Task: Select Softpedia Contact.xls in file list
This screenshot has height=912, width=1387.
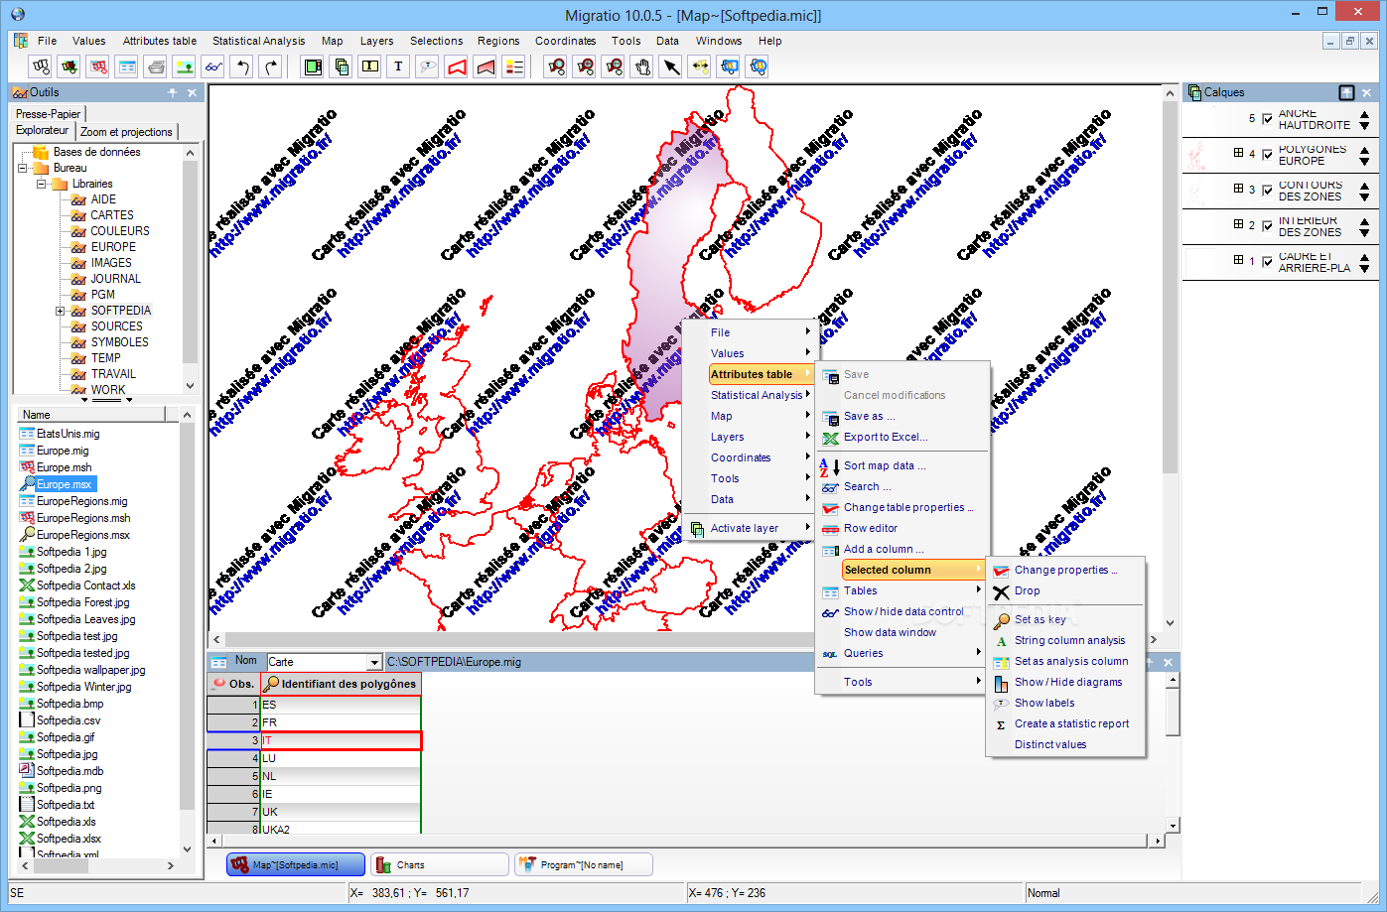Action: pyautogui.click(x=85, y=586)
